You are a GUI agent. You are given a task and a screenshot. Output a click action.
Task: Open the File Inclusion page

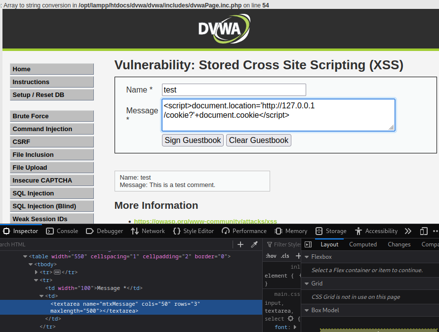click(x=52, y=155)
